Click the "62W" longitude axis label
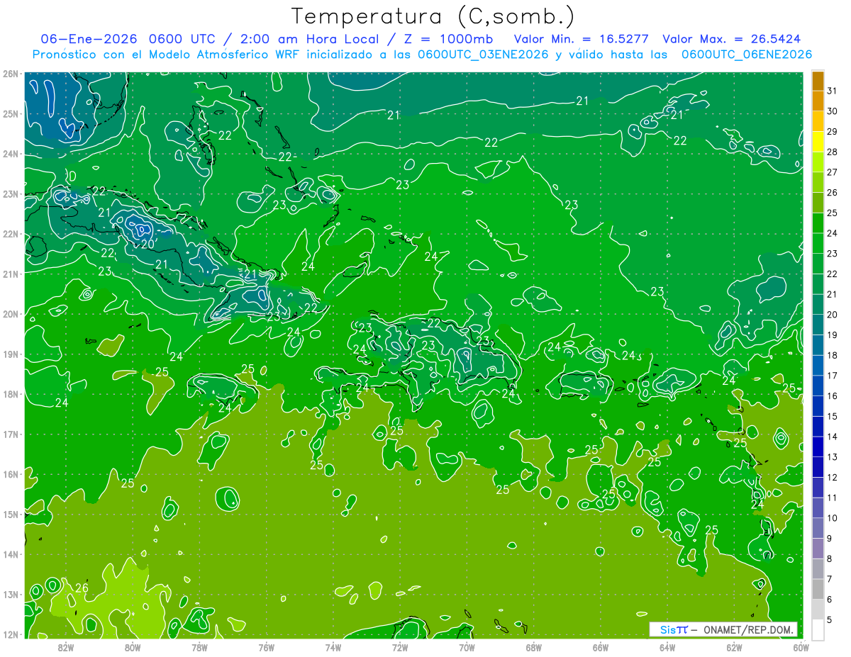Image resolution: width=851 pixels, height=657 pixels. tap(734, 647)
